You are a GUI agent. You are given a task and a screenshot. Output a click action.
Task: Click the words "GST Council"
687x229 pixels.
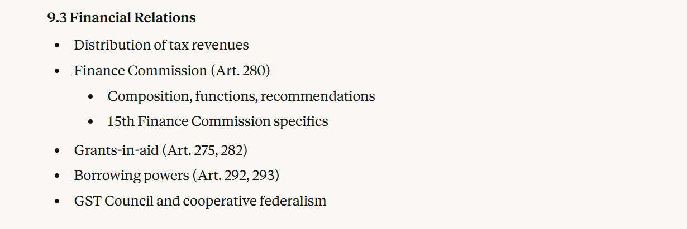[x=113, y=201]
